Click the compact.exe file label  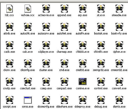[64, 88]
